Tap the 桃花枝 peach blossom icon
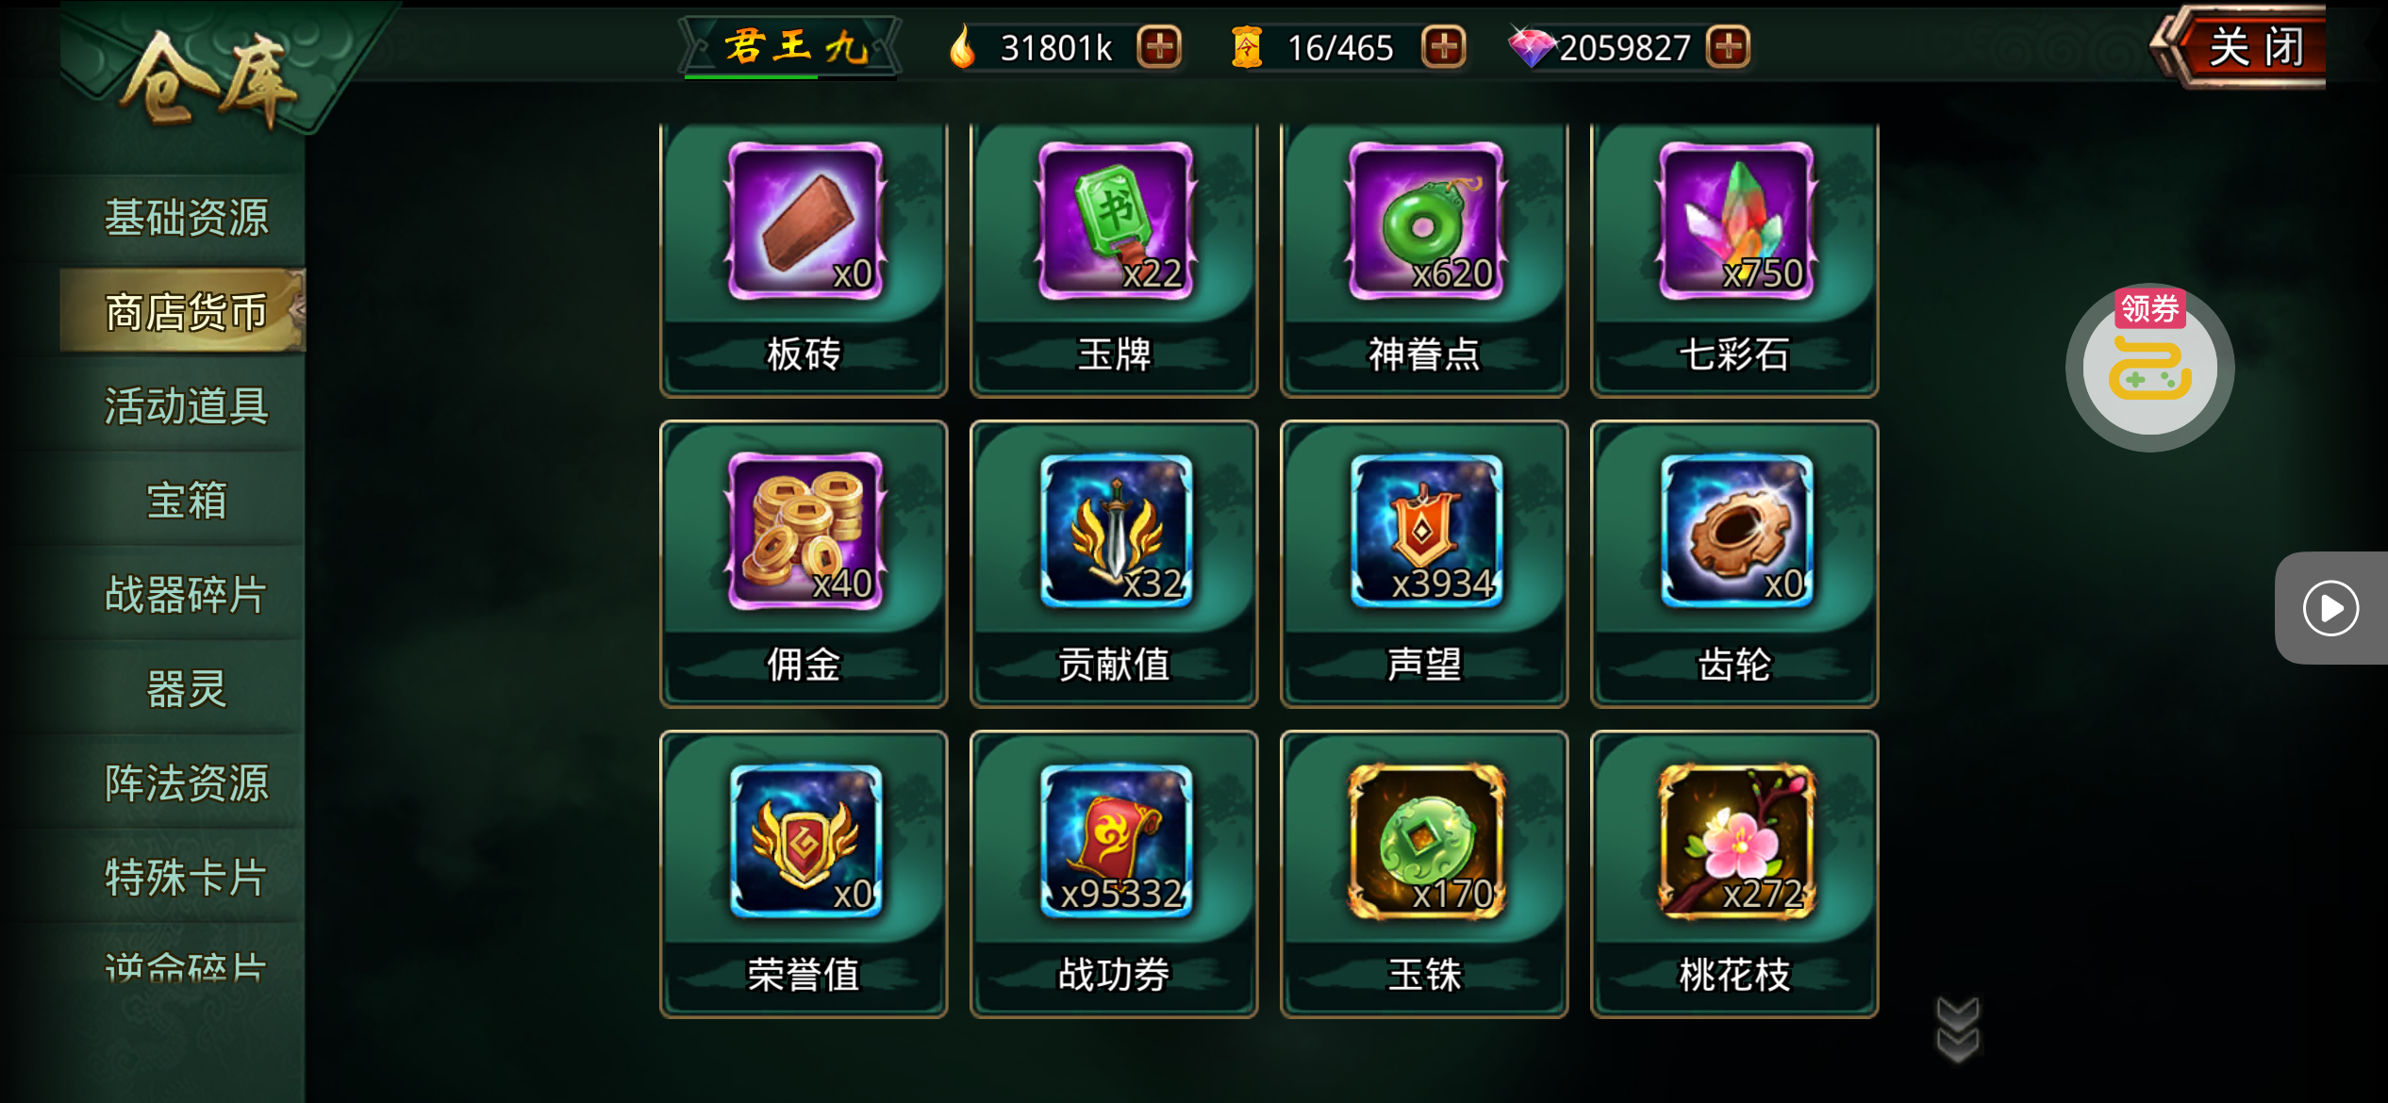Image resolution: width=2388 pixels, height=1103 pixels. [x=1735, y=842]
